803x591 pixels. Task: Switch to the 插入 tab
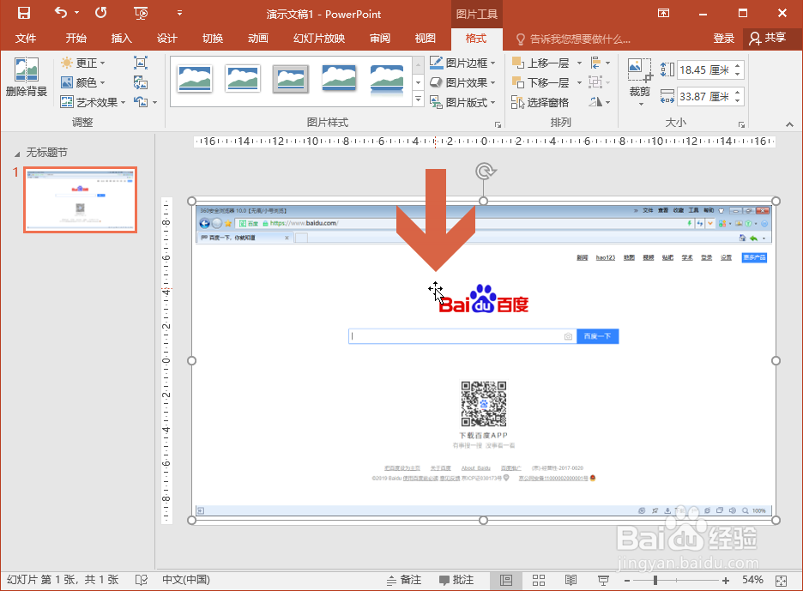(121, 39)
